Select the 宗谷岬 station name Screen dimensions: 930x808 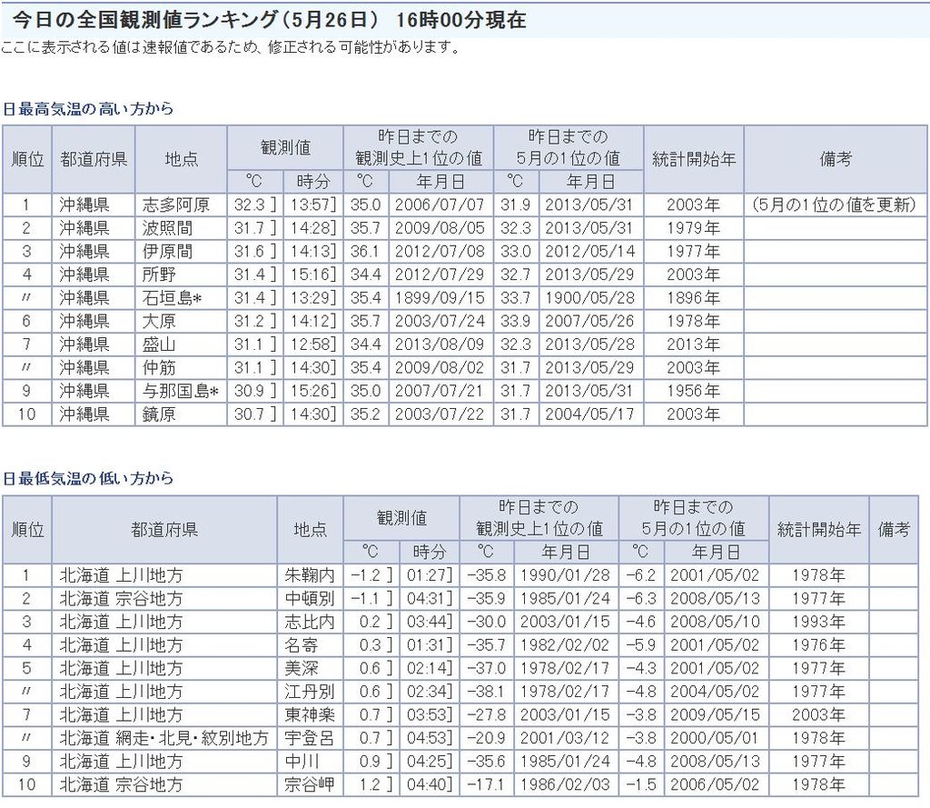(310, 785)
